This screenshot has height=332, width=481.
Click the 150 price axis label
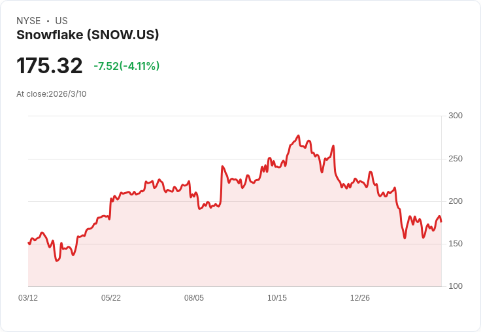pyautogui.click(x=456, y=244)
